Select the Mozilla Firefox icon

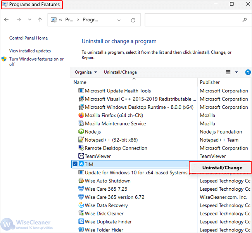[x=81, y=115]
